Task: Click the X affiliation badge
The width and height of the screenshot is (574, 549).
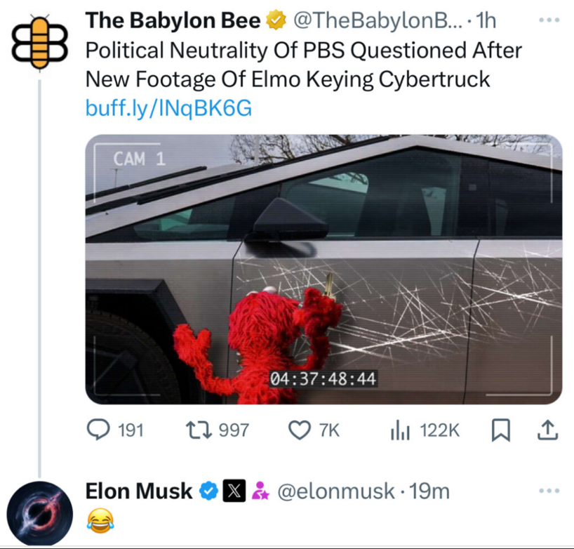Action: (233, 491)
